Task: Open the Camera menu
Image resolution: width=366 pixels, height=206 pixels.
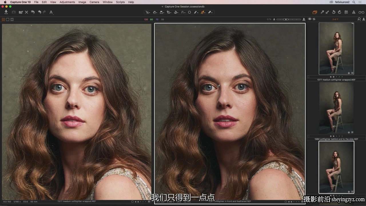Action: point(94,2)
